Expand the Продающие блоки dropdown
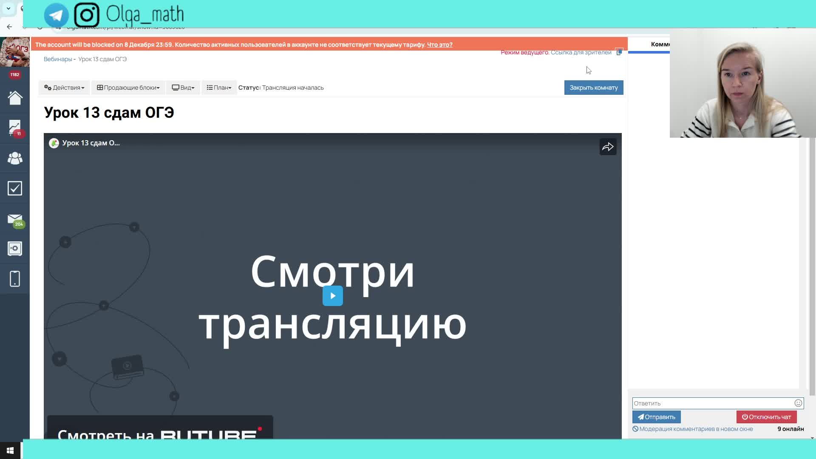 point(128,88)
